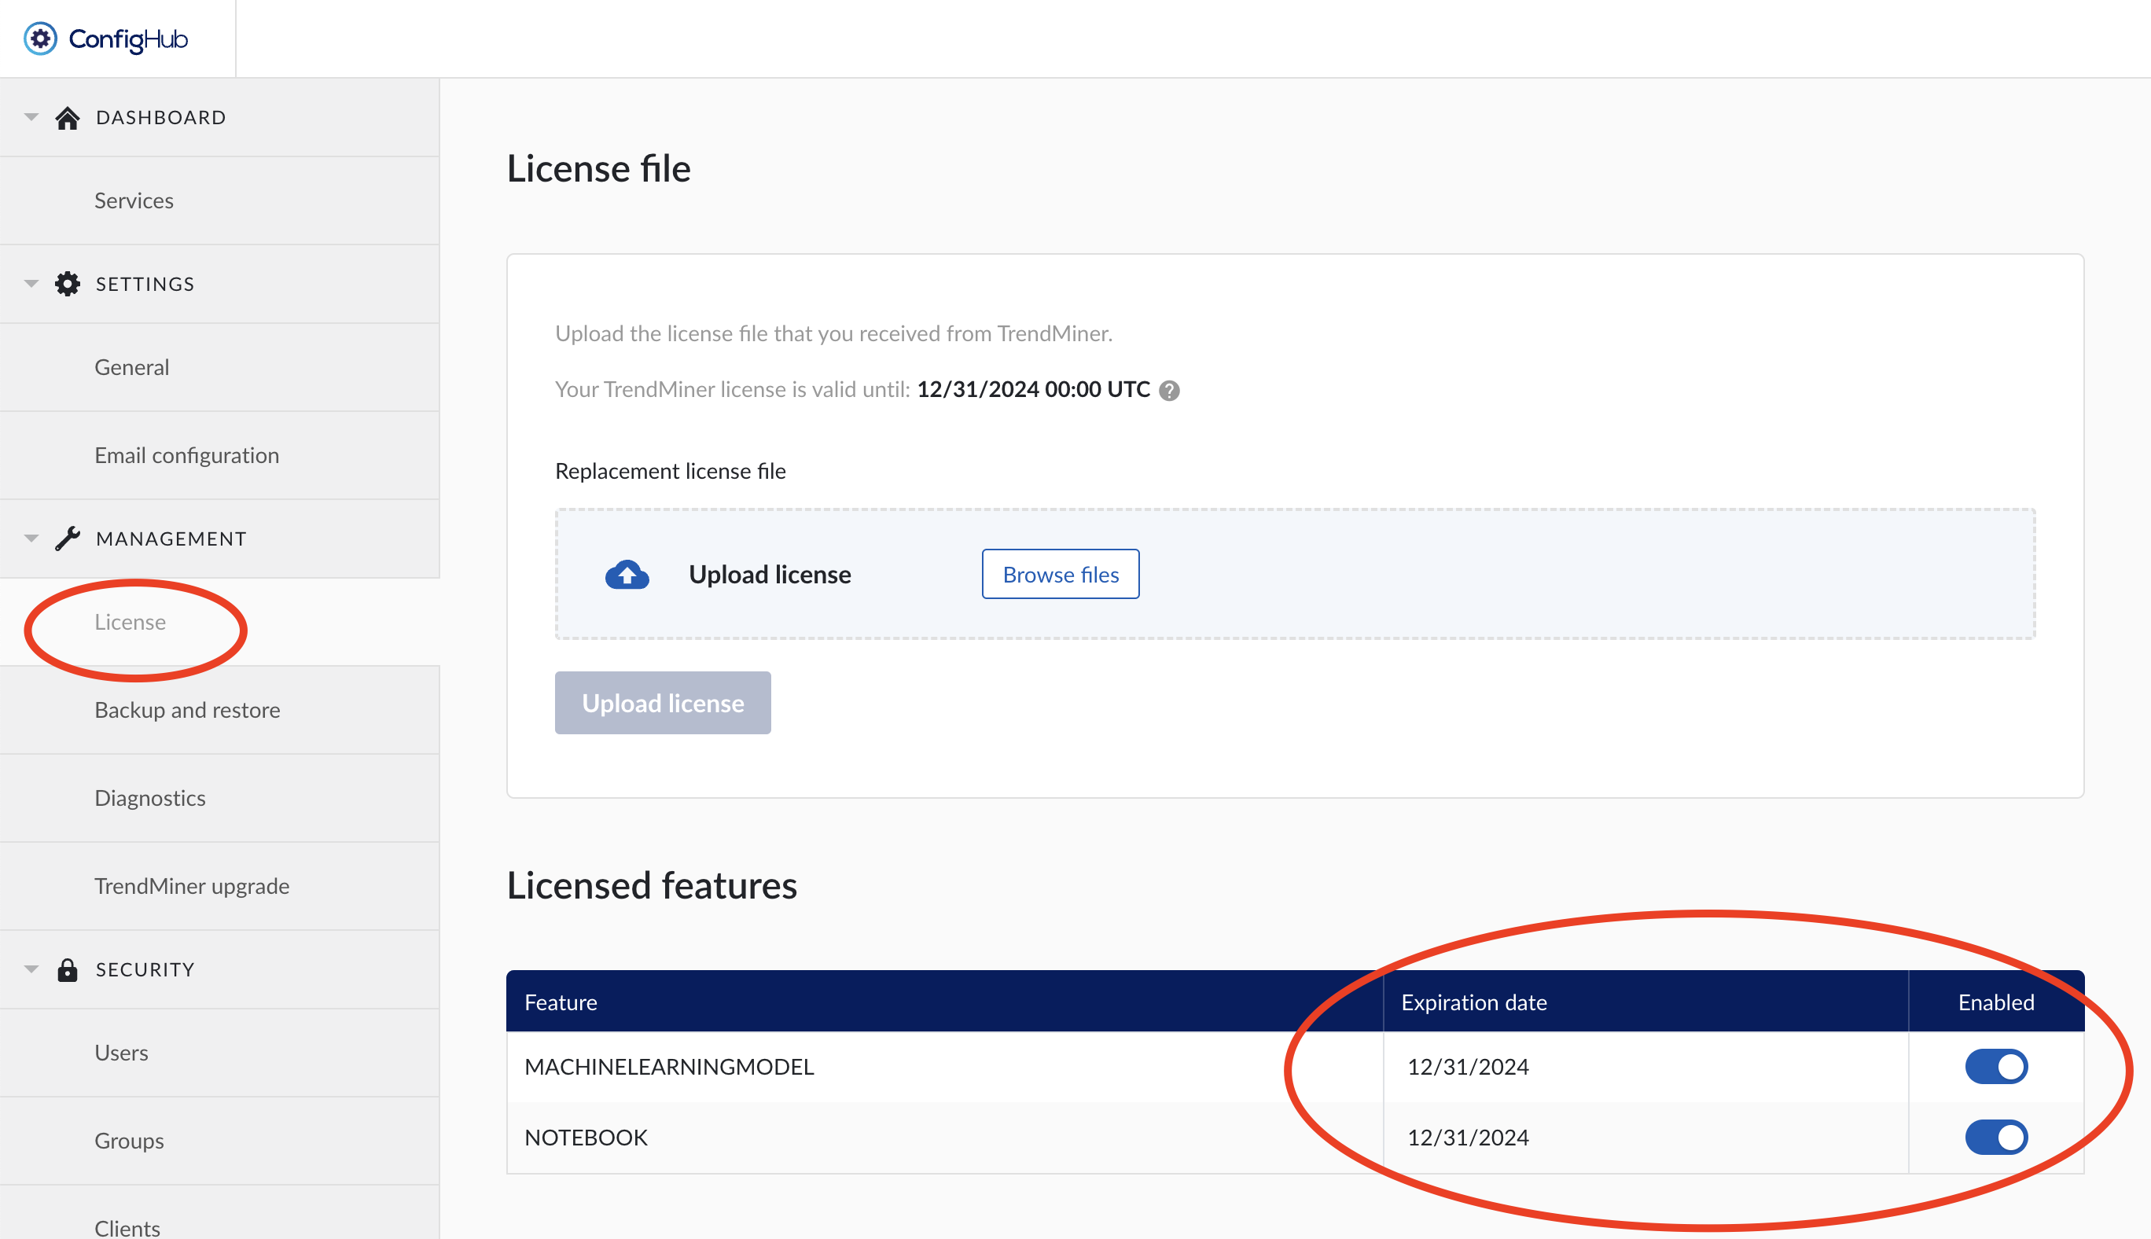The image size is (2151, 1239).
Task: Disable the NOTEBOOK feature toggle
Action: pos(1996,1137)
